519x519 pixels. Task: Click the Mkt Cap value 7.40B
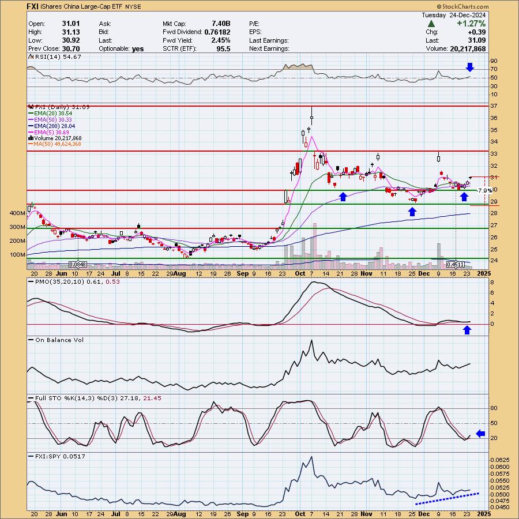click(221, 24)
